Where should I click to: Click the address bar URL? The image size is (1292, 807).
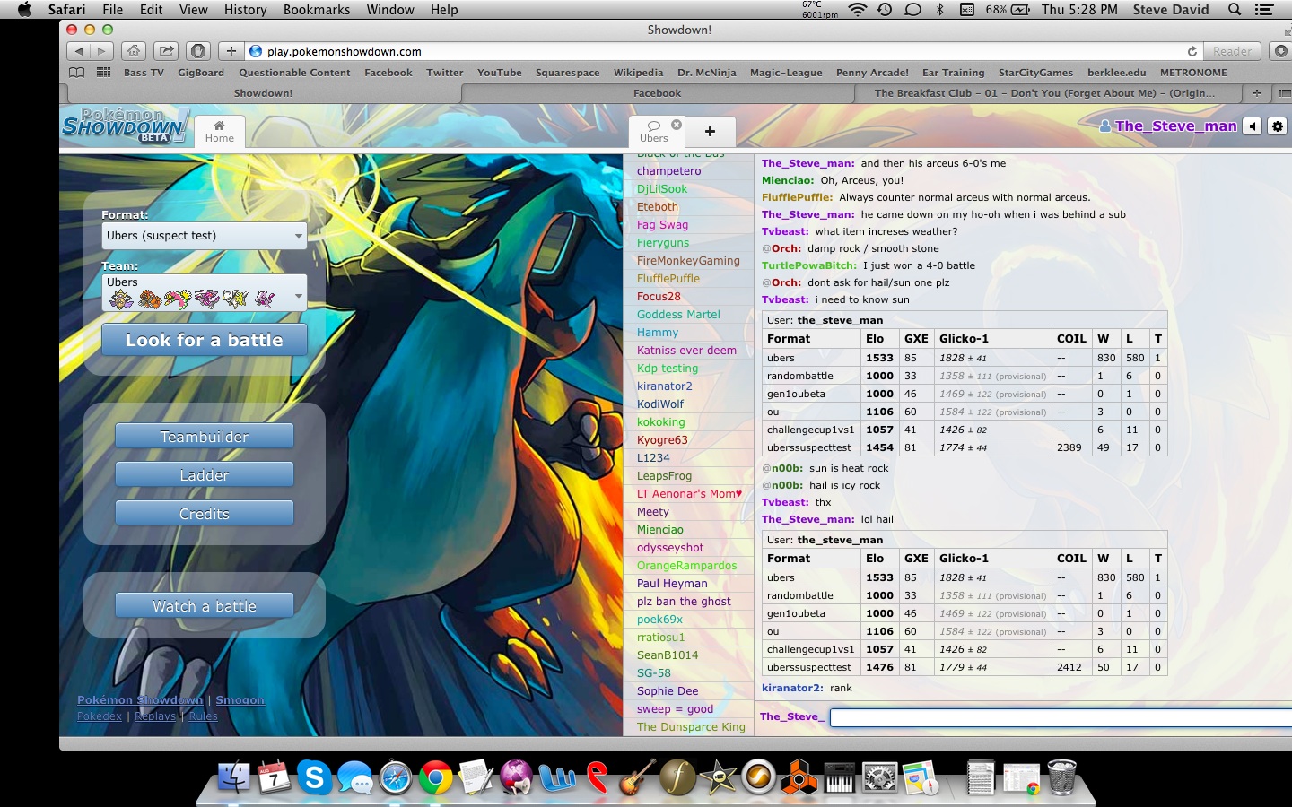(x=344, y=51)
